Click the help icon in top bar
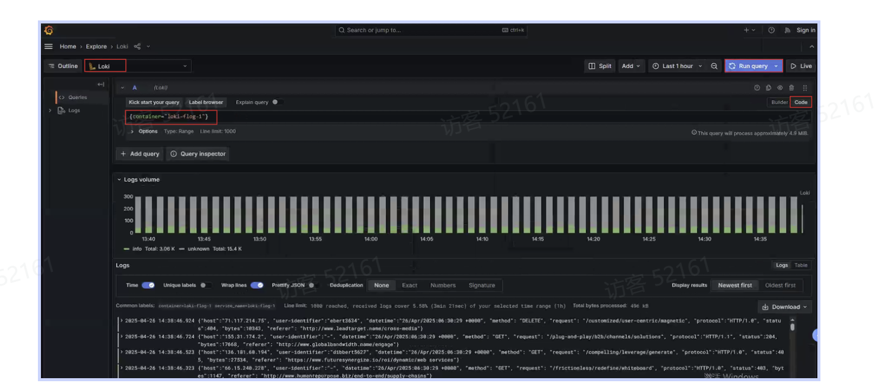The height and width of the screenshot is (386, 880). [x=771, y=30]
